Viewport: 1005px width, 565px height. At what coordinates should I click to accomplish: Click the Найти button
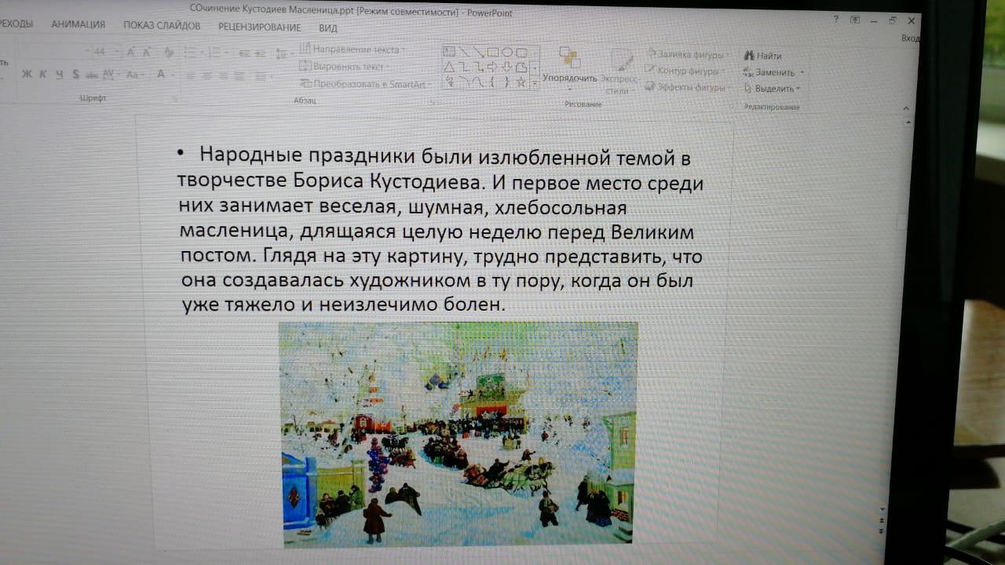tap(763, 56)
